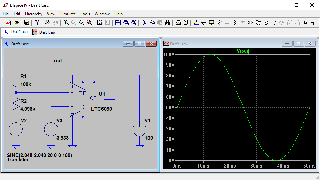Screen dimensions: 320x180
Task: Place a Diode component
Action: 243,22
